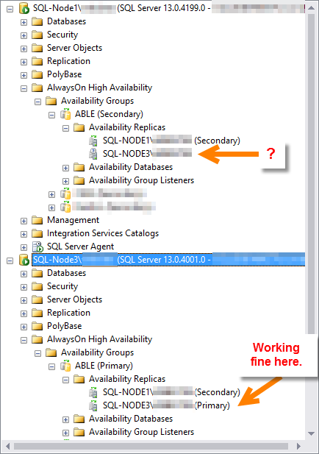This screenshot has height=454, width=319.
Task: Select Availability Groups label under SQL-Node1
Action: point(98,101)
